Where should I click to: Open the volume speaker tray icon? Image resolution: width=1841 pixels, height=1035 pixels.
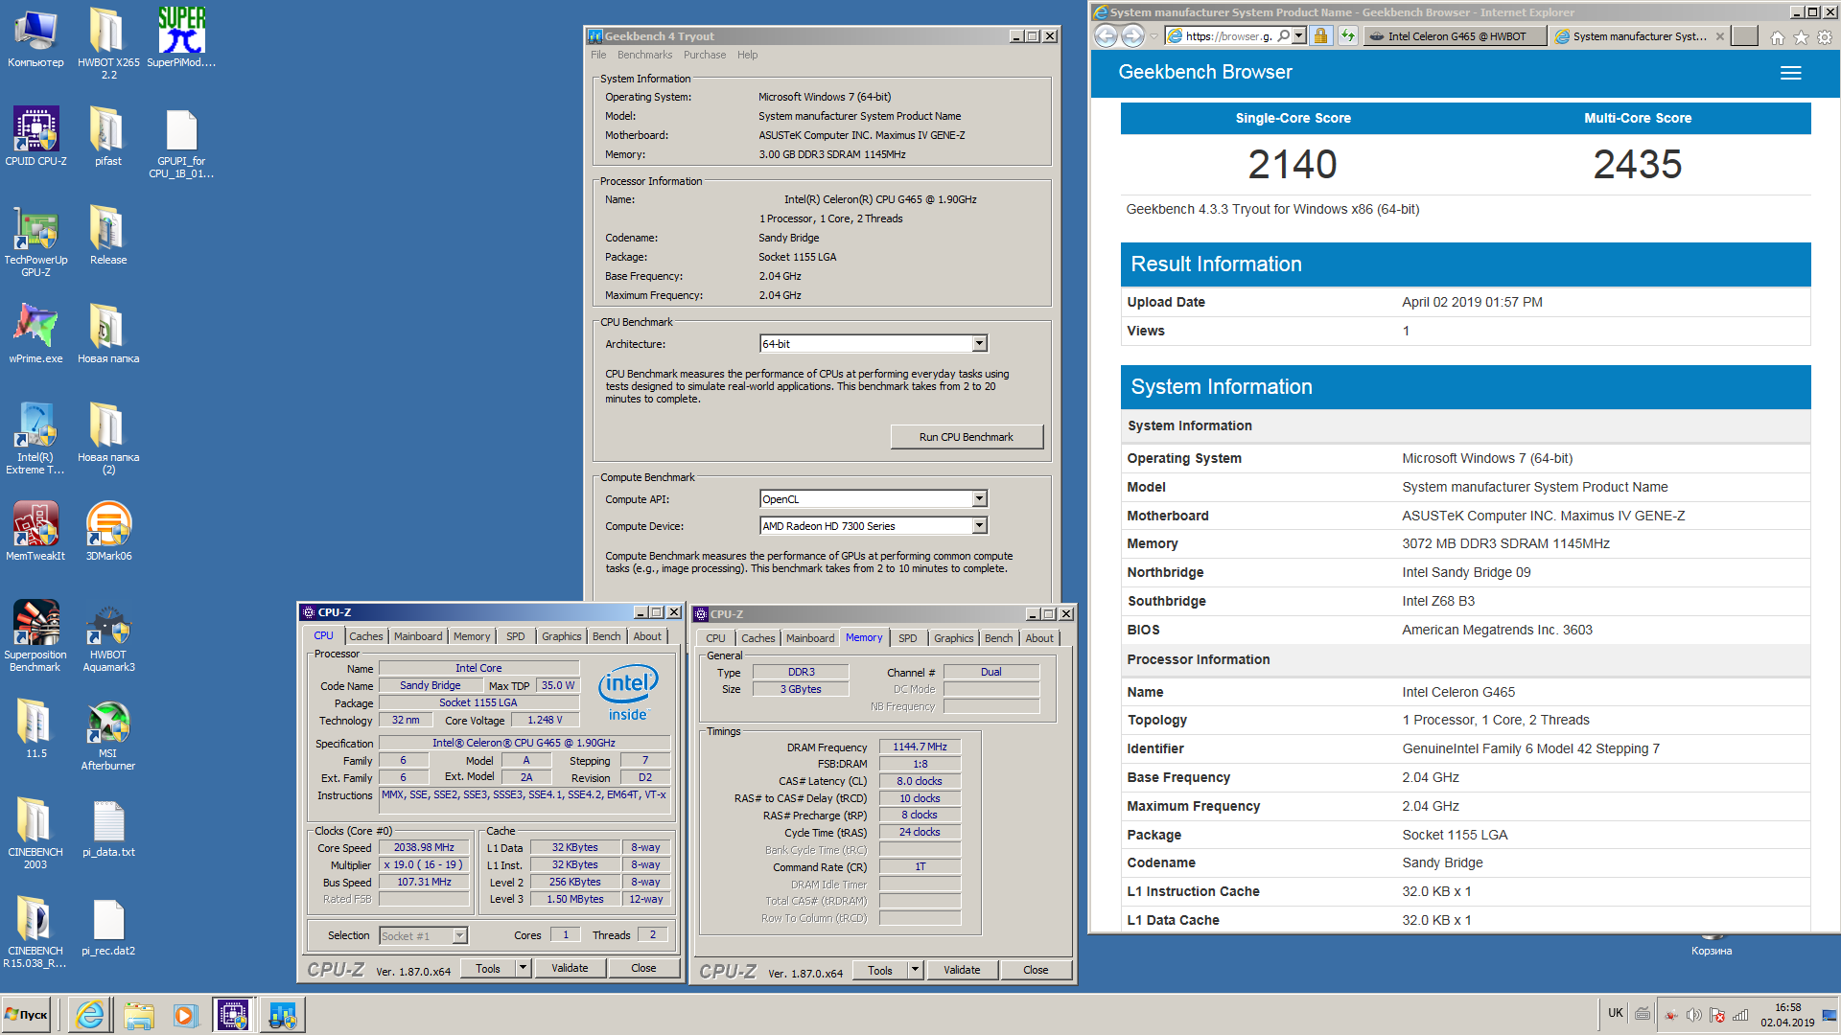pyautogui.click(x=1693, y=1015)
